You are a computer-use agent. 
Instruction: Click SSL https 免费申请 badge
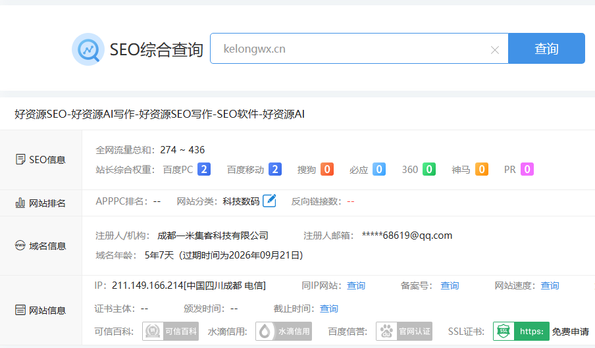point(541,331)
